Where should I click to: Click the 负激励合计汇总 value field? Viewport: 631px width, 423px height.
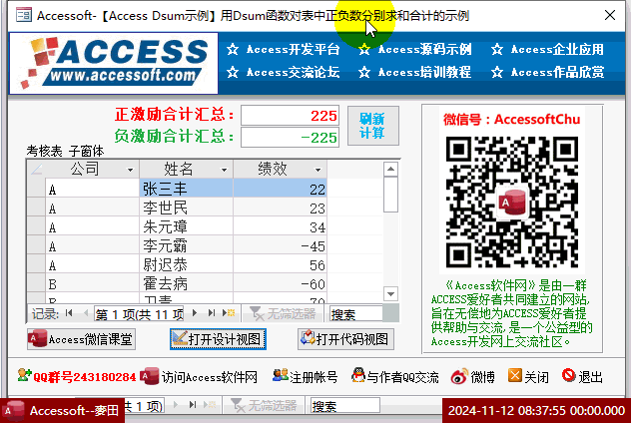pos(290,138)
